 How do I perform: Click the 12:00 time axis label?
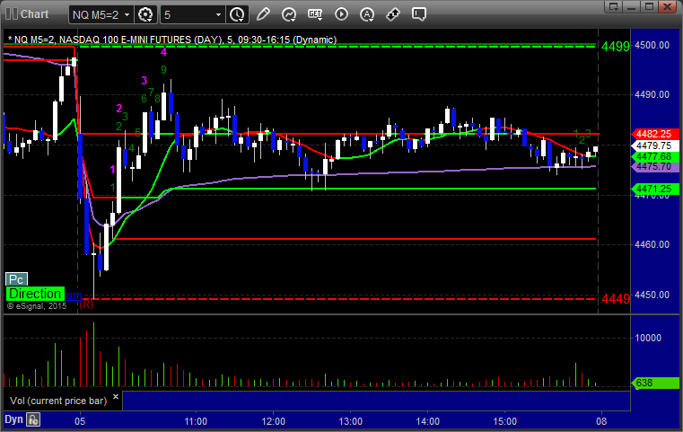[274, 421]
